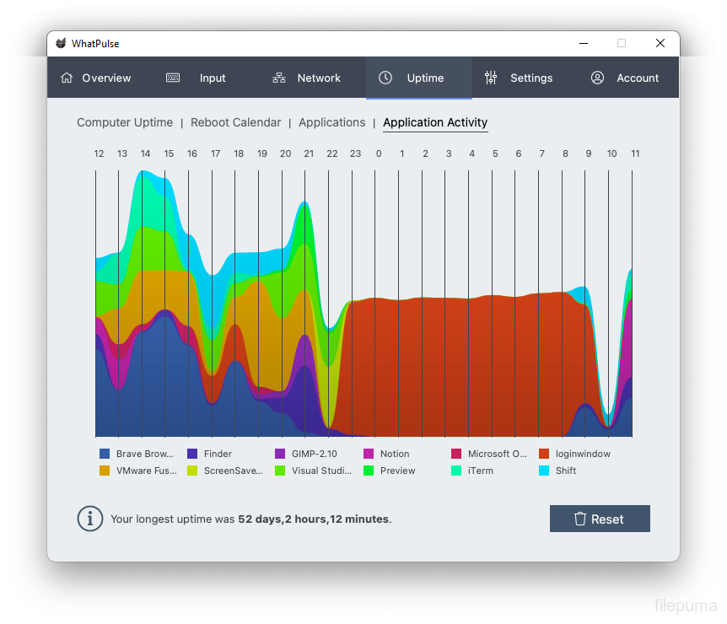Minimize the WhatPulse window
Image resolution: width=727 pixels, height=624 pixels.
583,43
